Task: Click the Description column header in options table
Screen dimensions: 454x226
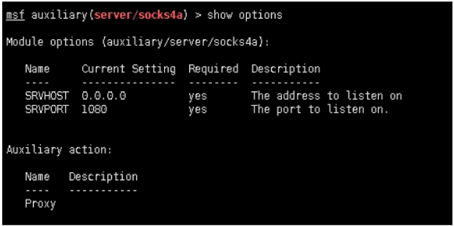Action: (286, 69)
